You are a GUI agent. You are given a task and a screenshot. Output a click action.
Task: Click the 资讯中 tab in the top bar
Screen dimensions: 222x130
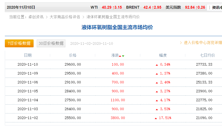click(x=216, y=7)
